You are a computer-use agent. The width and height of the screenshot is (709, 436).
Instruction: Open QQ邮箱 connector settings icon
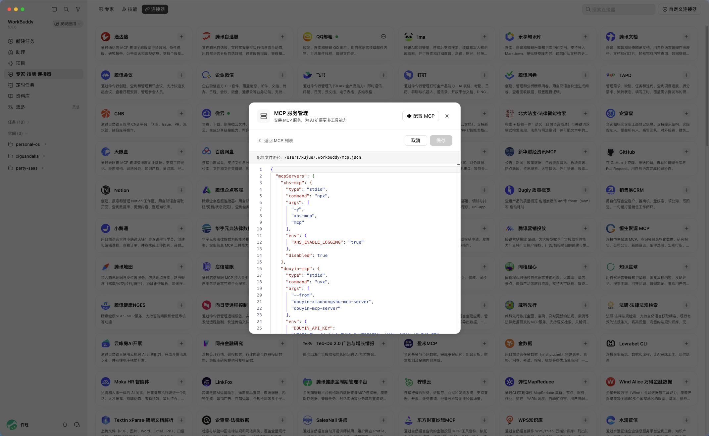coord(383,37)
